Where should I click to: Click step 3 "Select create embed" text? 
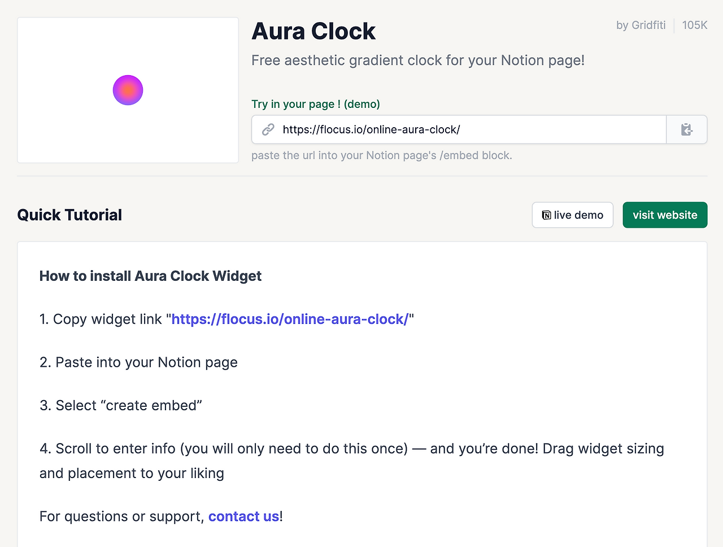pos(121,406)
